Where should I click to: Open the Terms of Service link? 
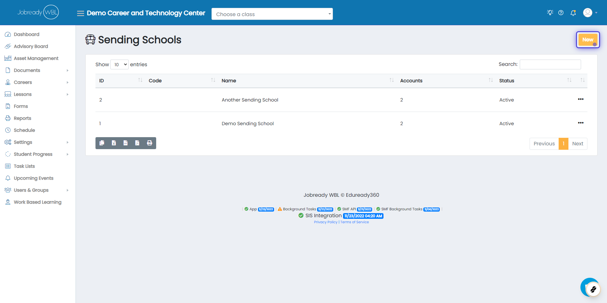(355, 222)
